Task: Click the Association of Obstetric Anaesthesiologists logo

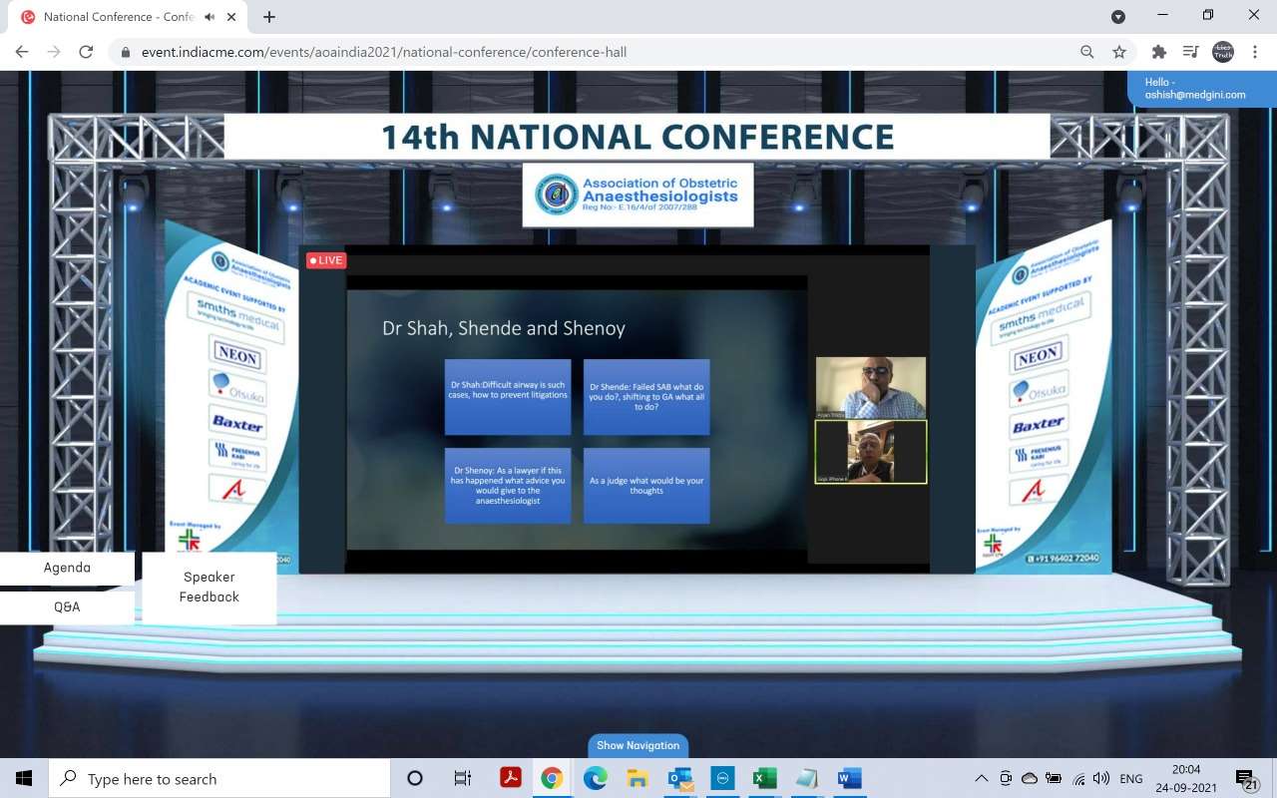Action: pyautogui.click(x=638, y=195)
